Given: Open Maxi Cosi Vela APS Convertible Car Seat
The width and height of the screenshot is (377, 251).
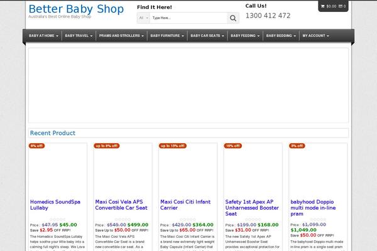Looking at the screenshot, I should point(121,205).
